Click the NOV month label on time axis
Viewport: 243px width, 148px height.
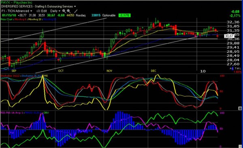pyautogui.click(x=109, y=71)
